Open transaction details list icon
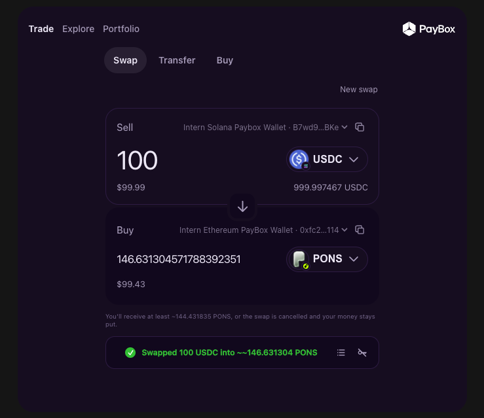This screenshot has width=484, height=418. (x=341, y=353)
